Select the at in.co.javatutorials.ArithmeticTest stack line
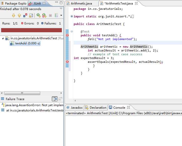Viewport: 182px width, 146px height. pyautogui.click(x=32, y=110)
